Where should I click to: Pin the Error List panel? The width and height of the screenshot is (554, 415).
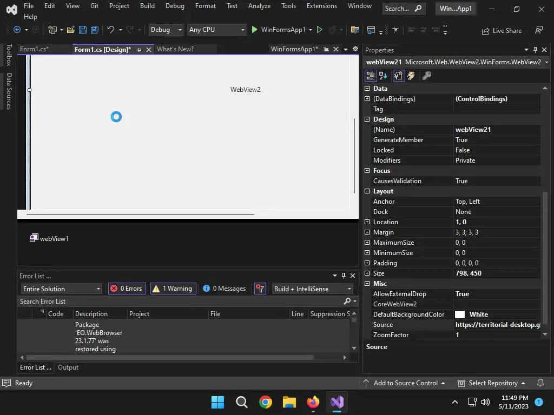344,276
